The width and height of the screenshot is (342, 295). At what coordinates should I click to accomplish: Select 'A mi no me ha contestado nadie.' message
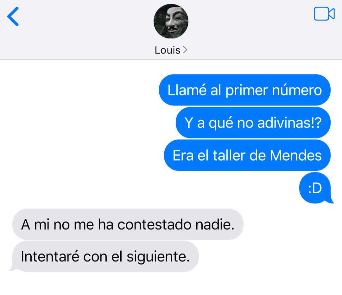point(128,224)
